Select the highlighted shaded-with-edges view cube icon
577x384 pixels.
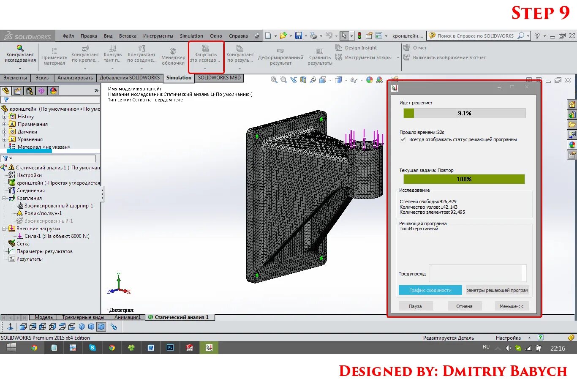point(101,327)
